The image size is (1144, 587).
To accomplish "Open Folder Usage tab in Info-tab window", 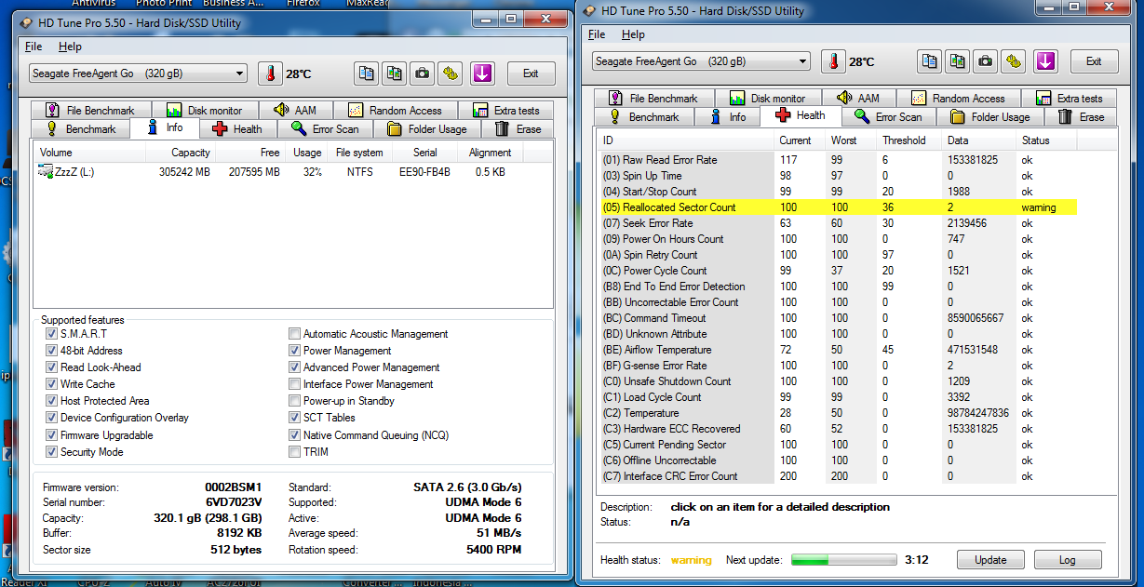I will [x=427, y=129].
